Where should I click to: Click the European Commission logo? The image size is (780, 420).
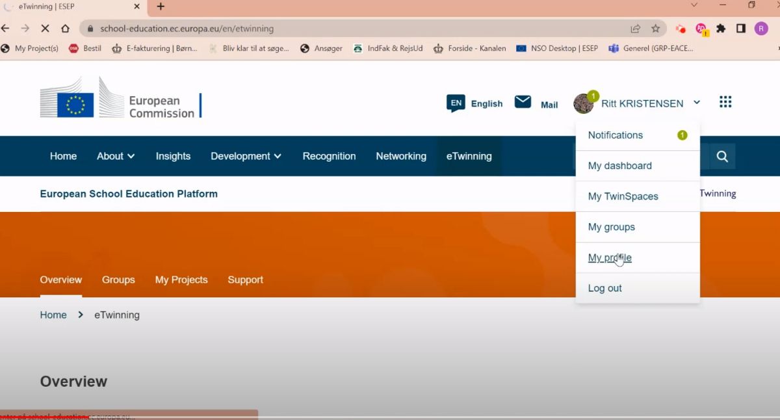(121, 99)
